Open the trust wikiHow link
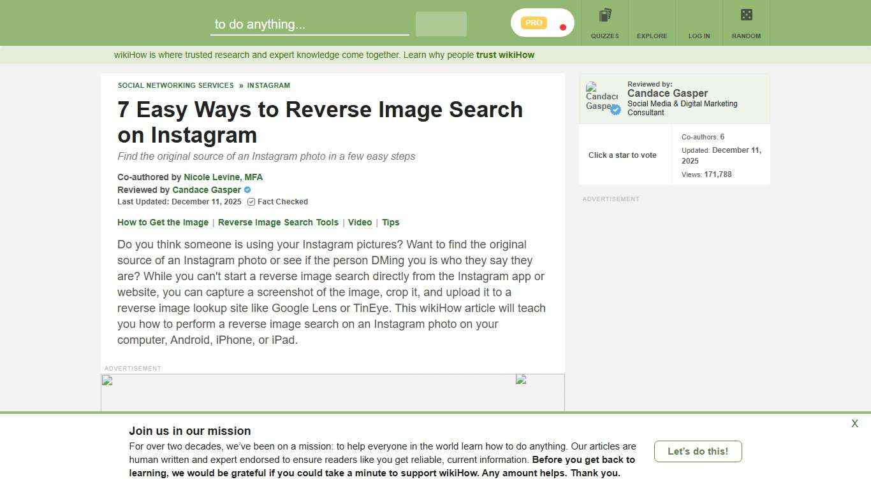Screen dimensions: 871x489 (x=505, y=55)
